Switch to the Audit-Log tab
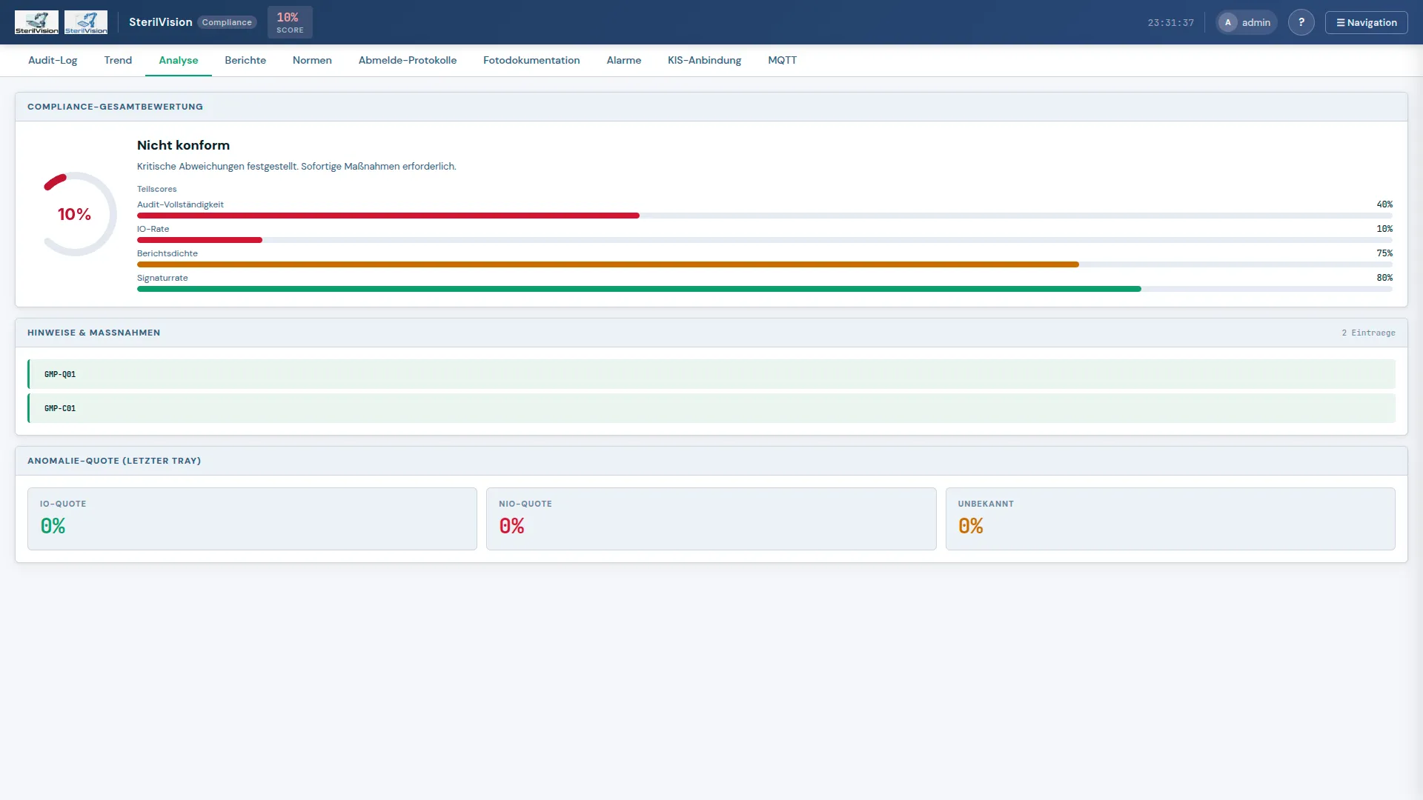Viewport: 1423px width, 800px height. click(x=53, y=60)
